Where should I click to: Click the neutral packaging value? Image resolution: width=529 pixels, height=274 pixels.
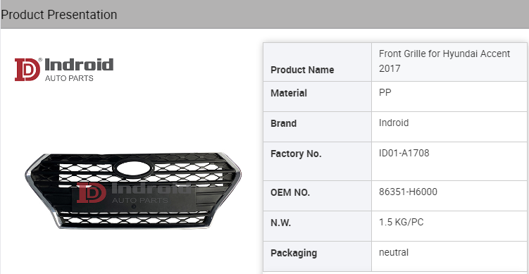tap(394, 252)
